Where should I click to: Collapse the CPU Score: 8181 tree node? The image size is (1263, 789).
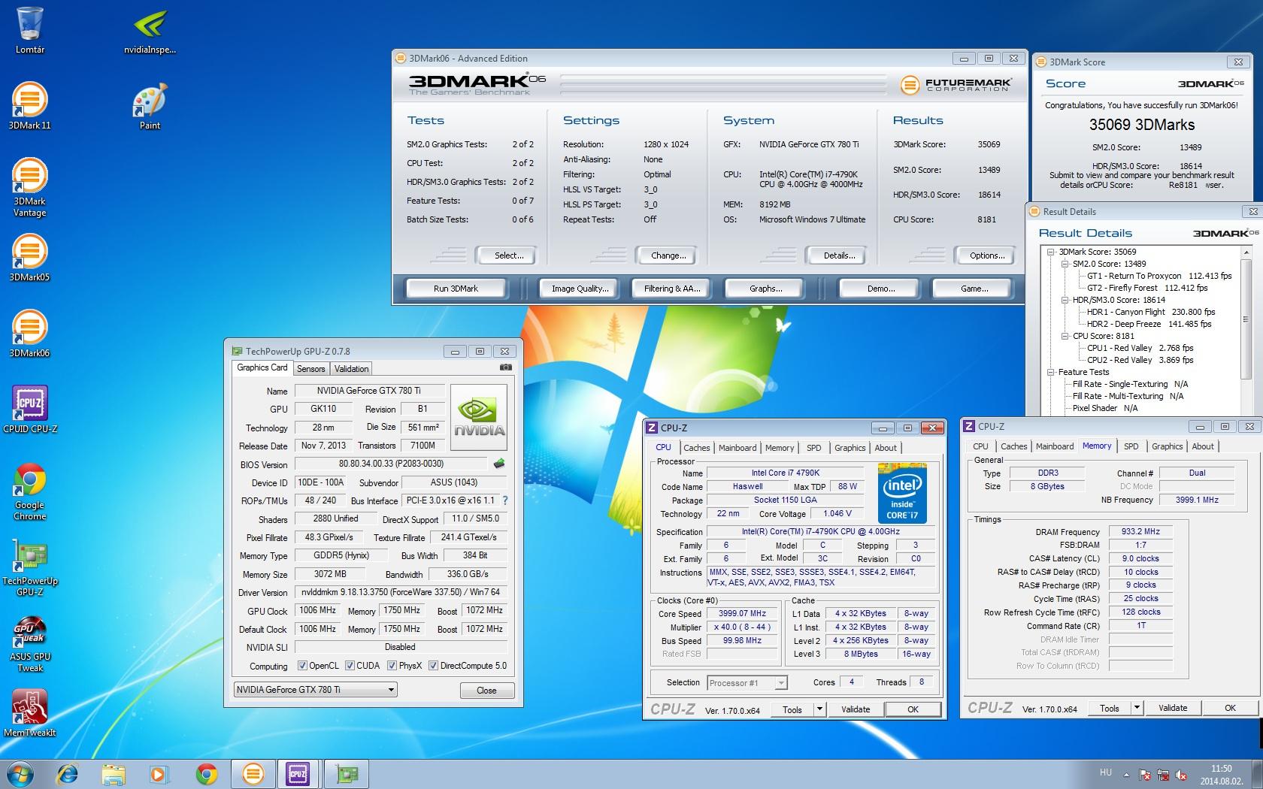click(1065, 336)
